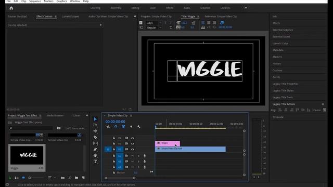333x187 pixels.
Task: Toggle V3 track output eye
Action: (133, 138)
